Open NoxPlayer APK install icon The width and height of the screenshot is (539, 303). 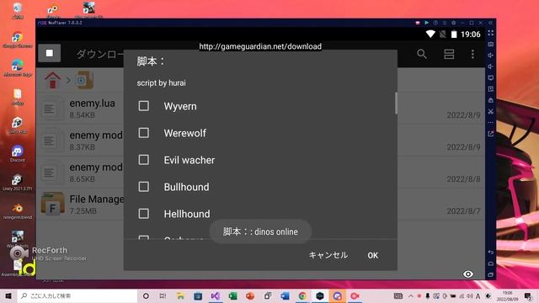[490, 88]
